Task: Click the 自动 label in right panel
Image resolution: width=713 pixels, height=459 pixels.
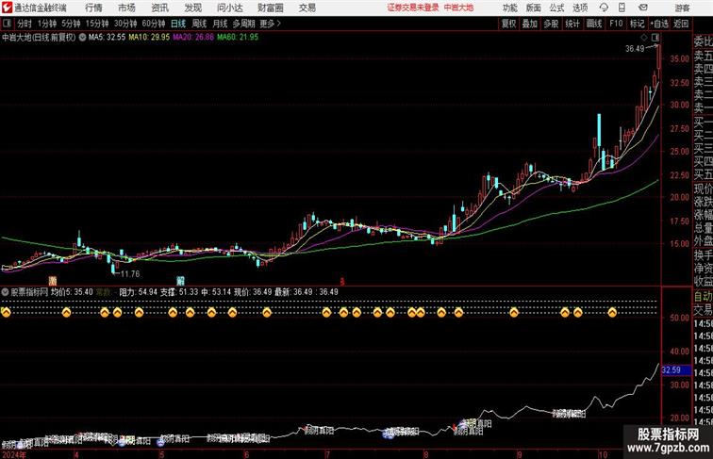Action: tap(703, 297)
